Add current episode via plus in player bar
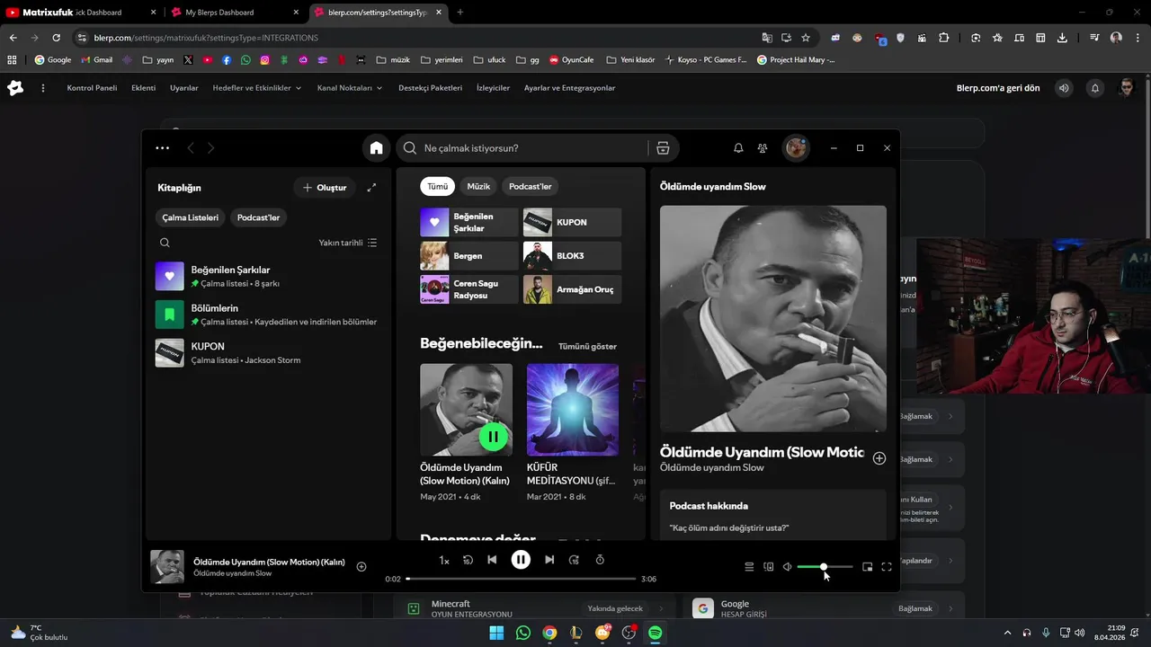 click(x=361, y=567)
